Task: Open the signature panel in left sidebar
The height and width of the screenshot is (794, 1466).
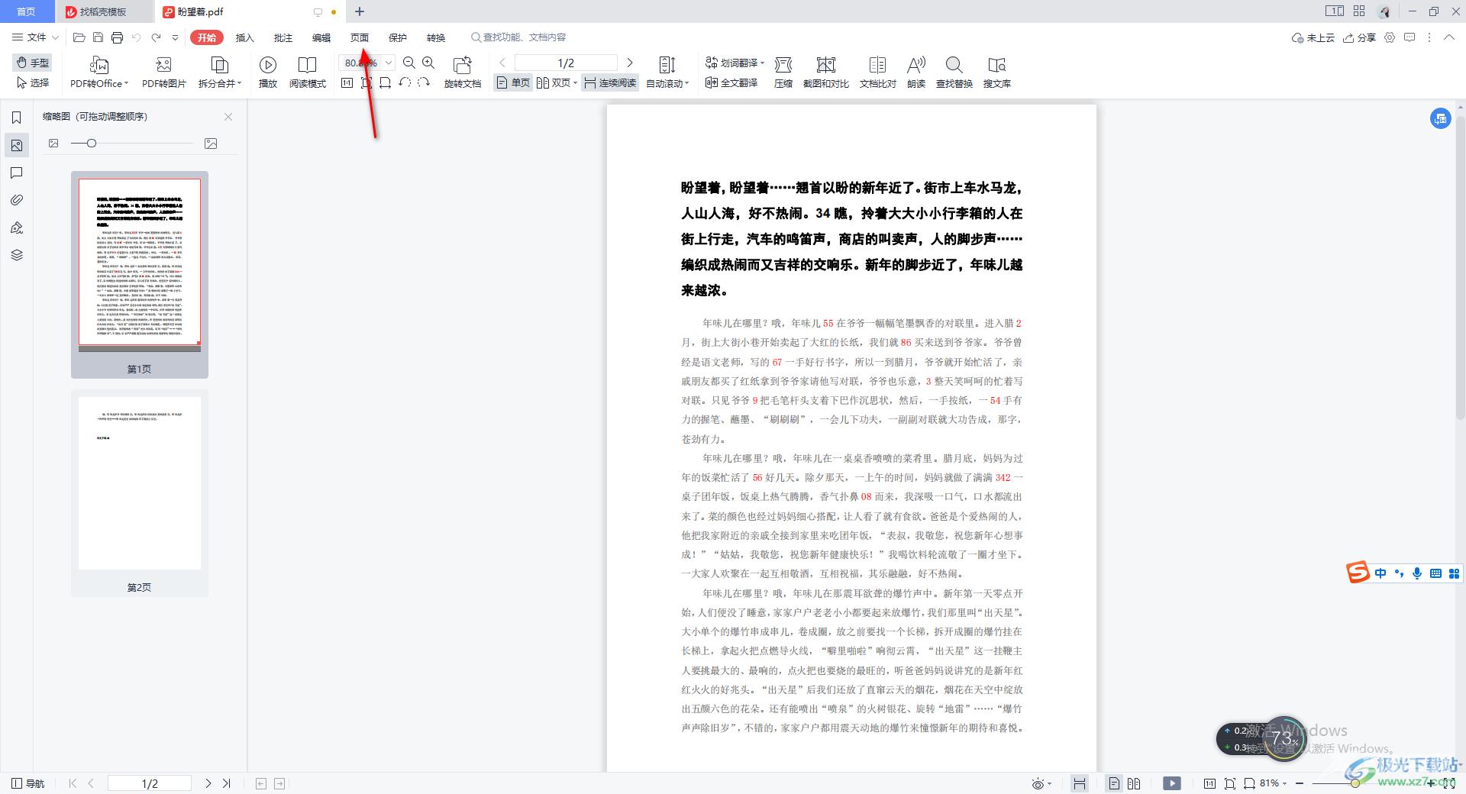Action: pyautogui.click(x=16, y=228)
